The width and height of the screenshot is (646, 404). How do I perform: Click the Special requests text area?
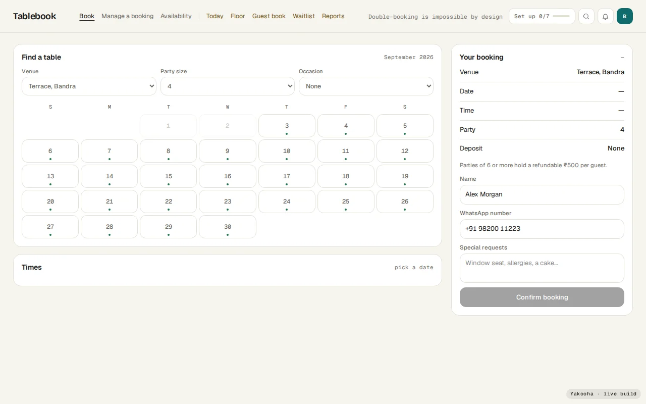click(x=542, y=268)
